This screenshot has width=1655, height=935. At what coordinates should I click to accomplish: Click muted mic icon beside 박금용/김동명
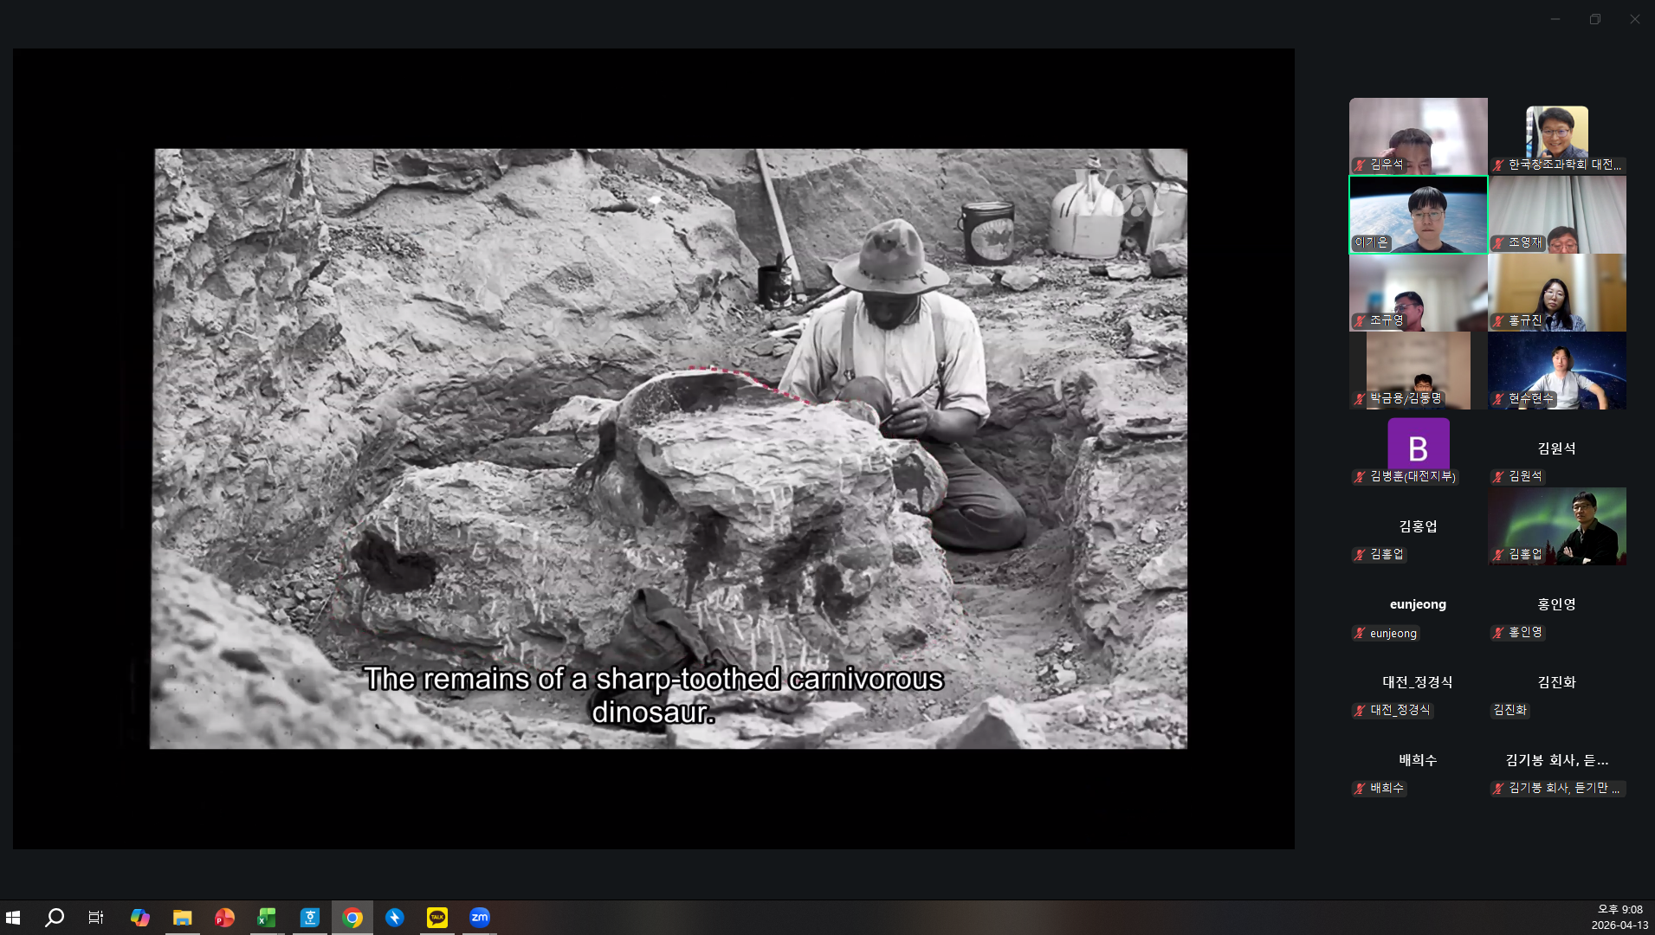click(1361, 398)
